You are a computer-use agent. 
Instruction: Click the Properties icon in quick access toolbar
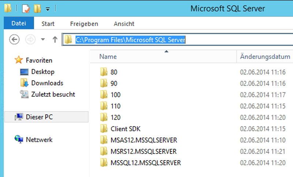click(x=26, y=8)
